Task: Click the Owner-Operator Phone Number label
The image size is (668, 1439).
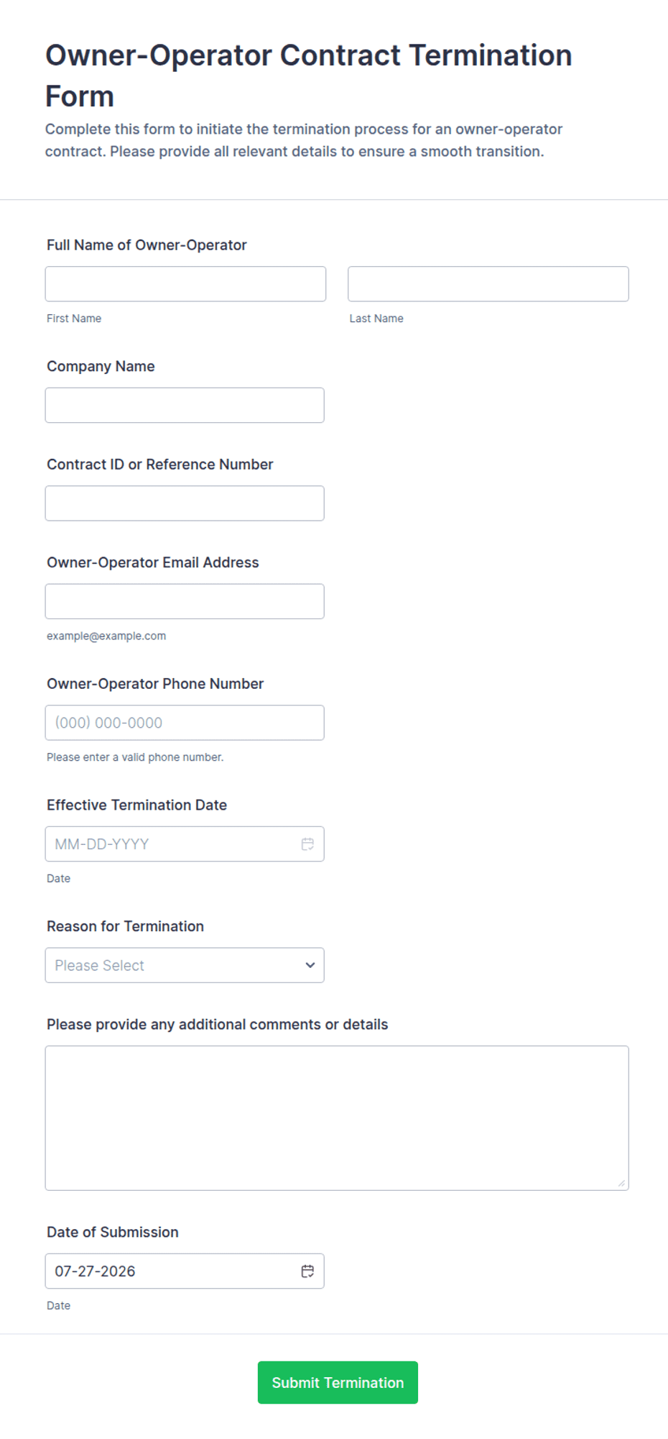Action: tap(155, 684)
